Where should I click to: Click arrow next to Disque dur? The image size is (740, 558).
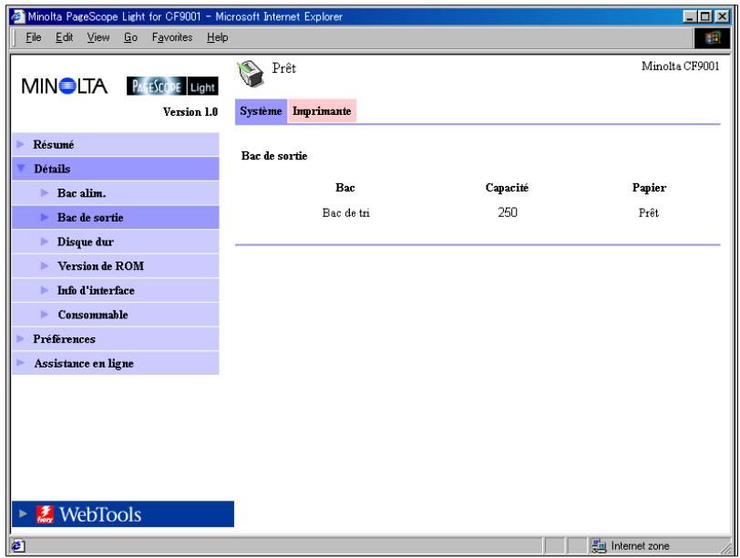(45, 242)
